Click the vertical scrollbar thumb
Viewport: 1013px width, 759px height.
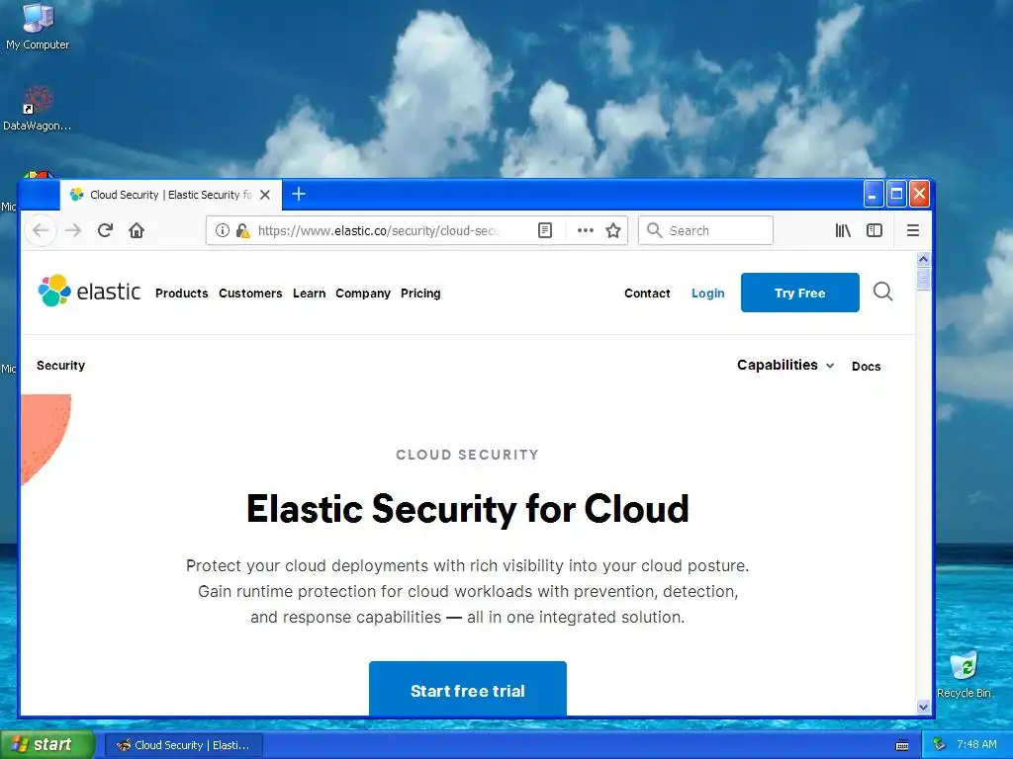(923, 279)
